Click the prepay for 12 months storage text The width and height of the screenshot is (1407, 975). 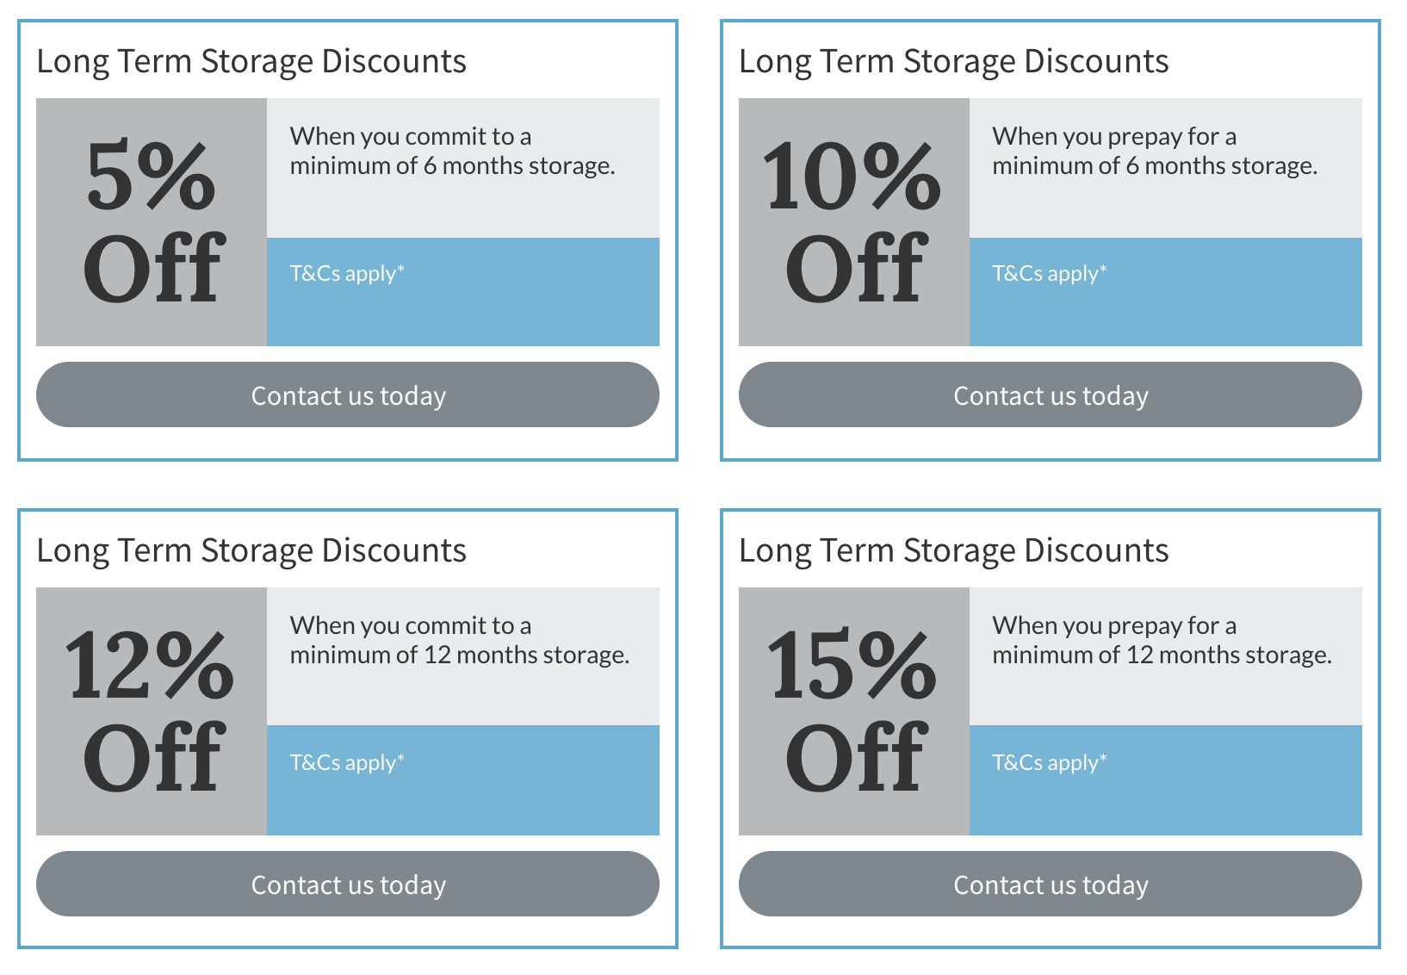1162,640
